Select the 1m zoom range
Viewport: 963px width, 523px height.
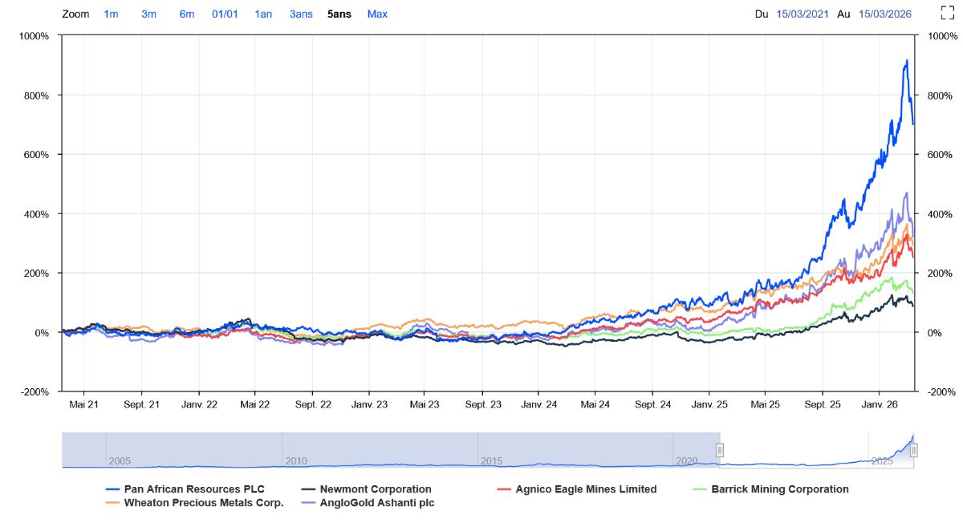click(111, 14)
